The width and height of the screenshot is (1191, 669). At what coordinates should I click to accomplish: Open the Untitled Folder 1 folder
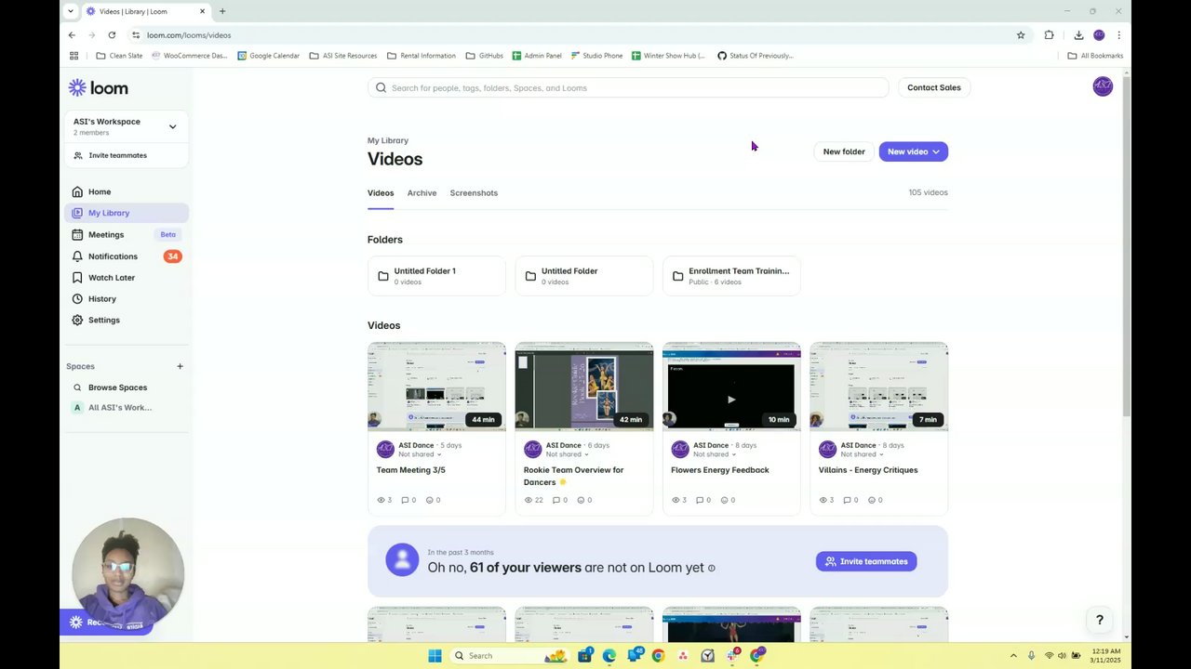[436, 276]
